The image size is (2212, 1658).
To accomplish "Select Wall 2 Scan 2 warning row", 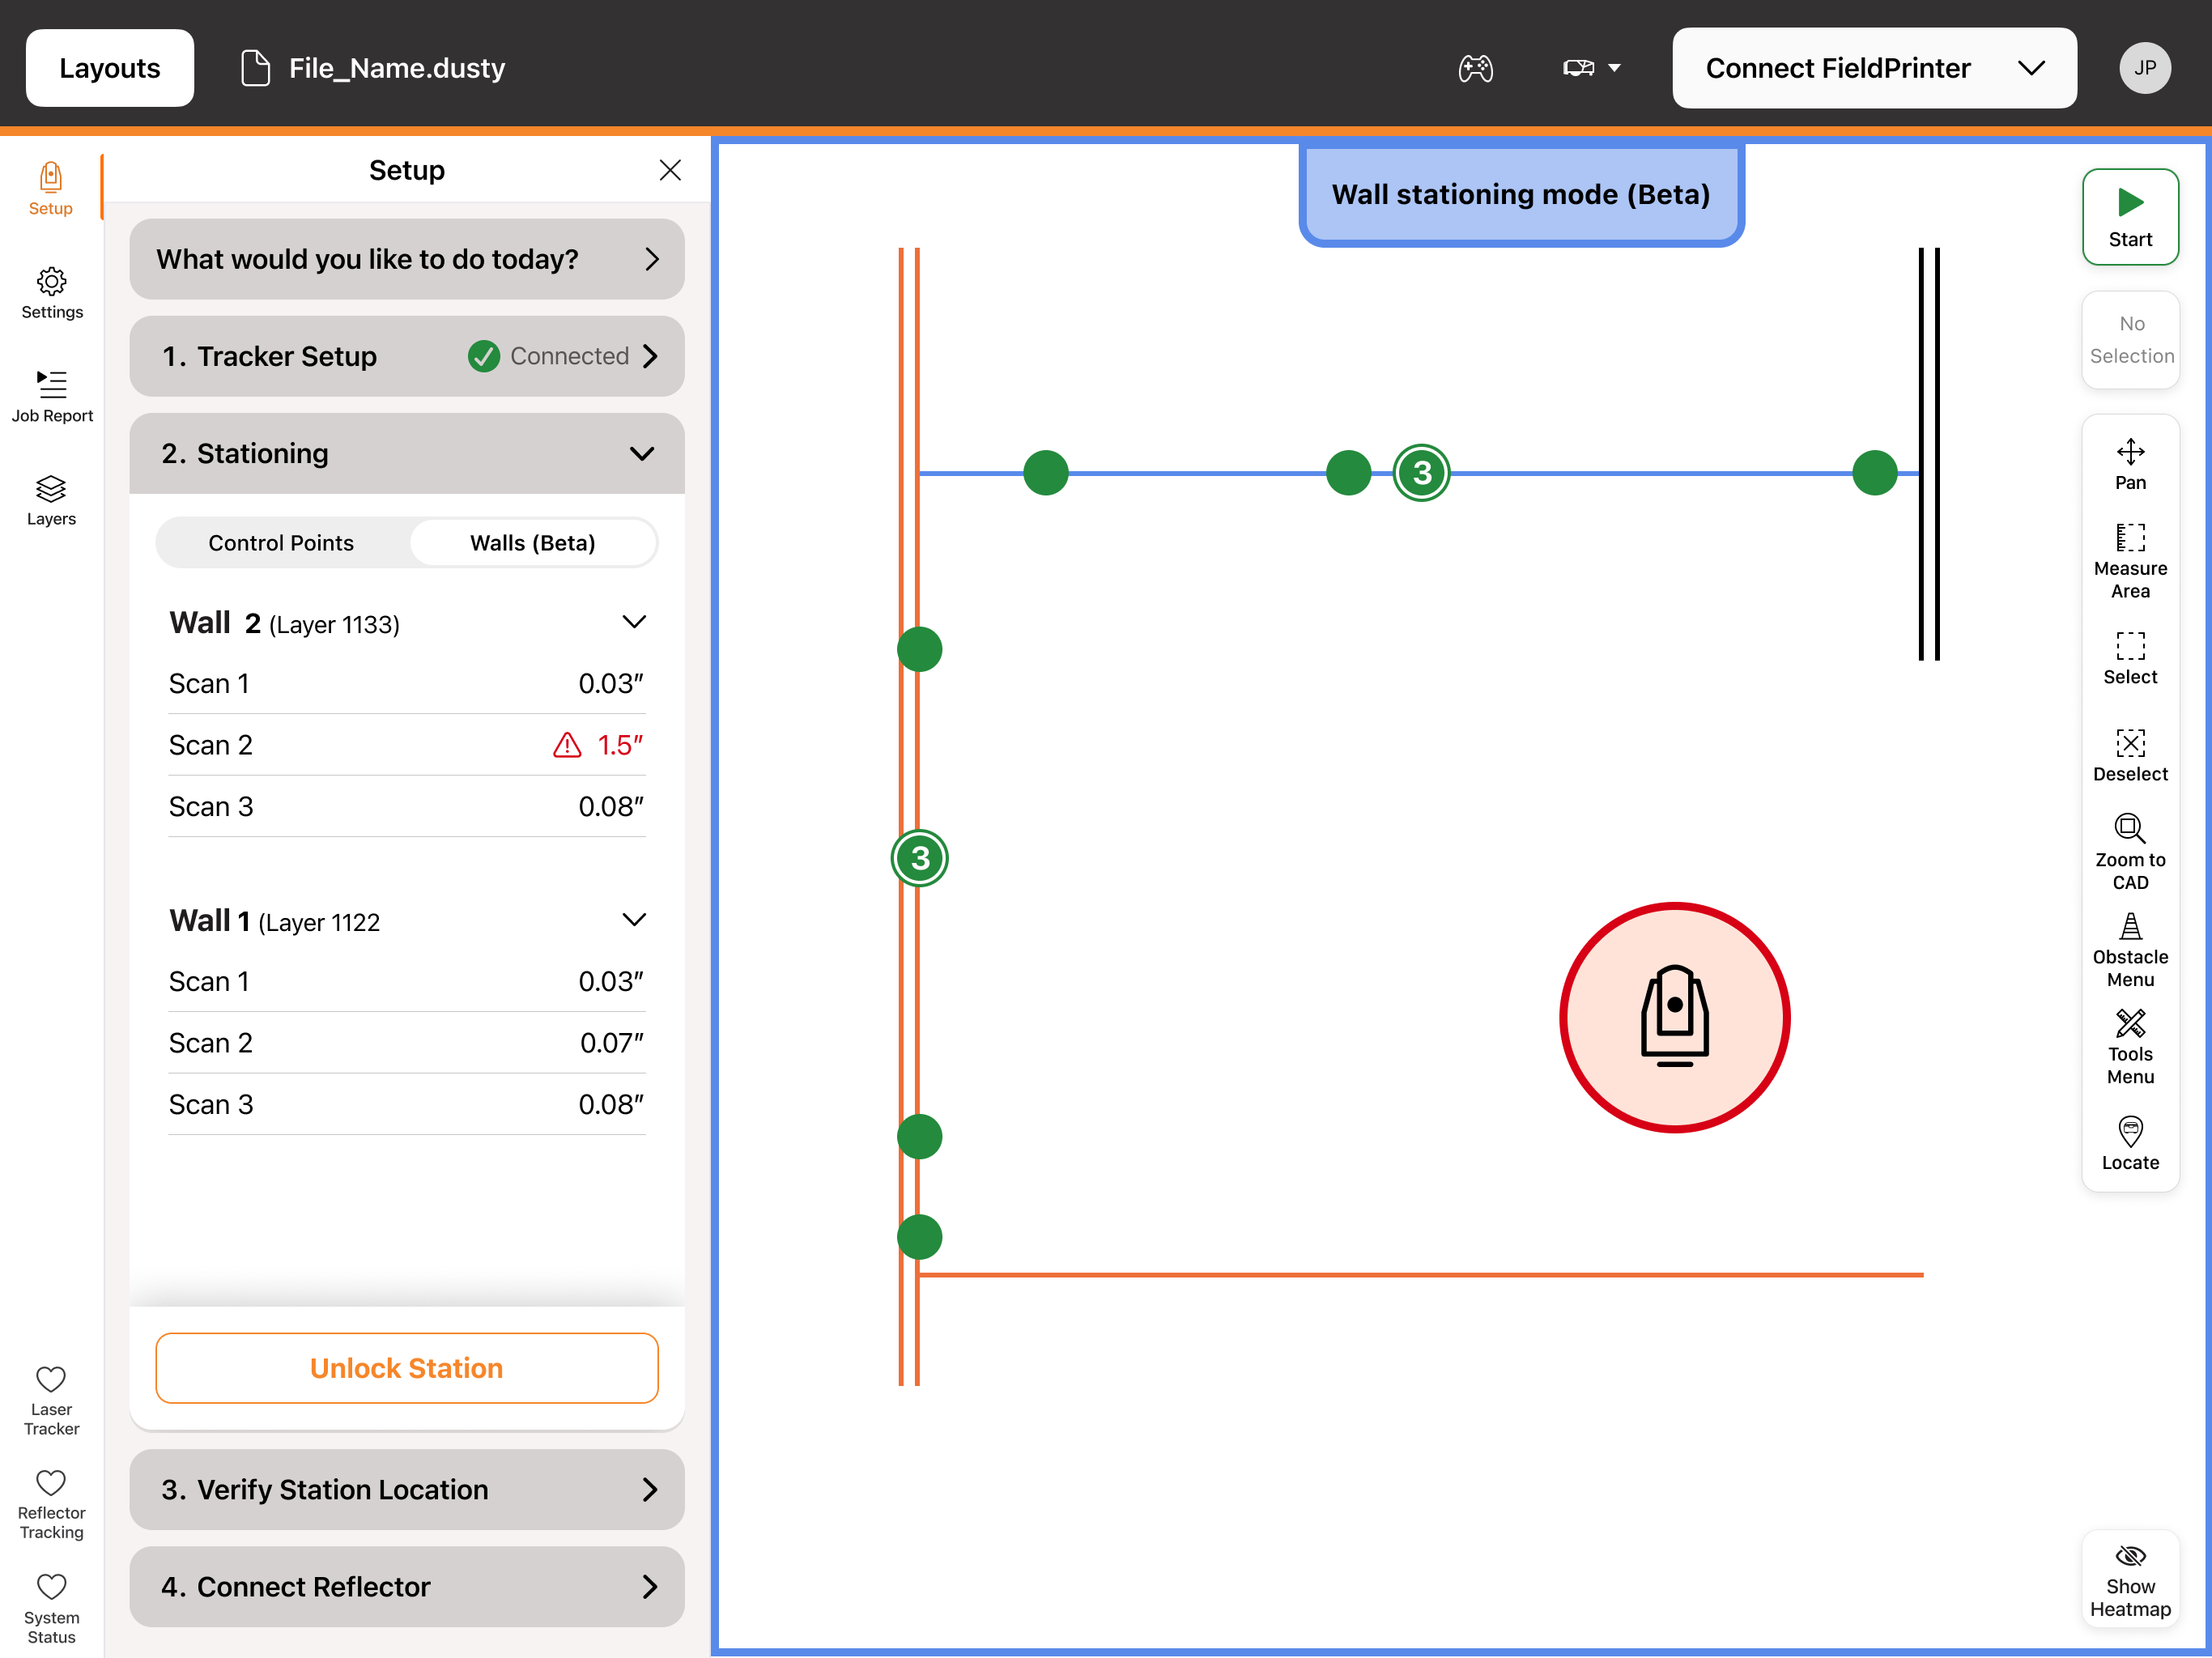I will 407,745.
